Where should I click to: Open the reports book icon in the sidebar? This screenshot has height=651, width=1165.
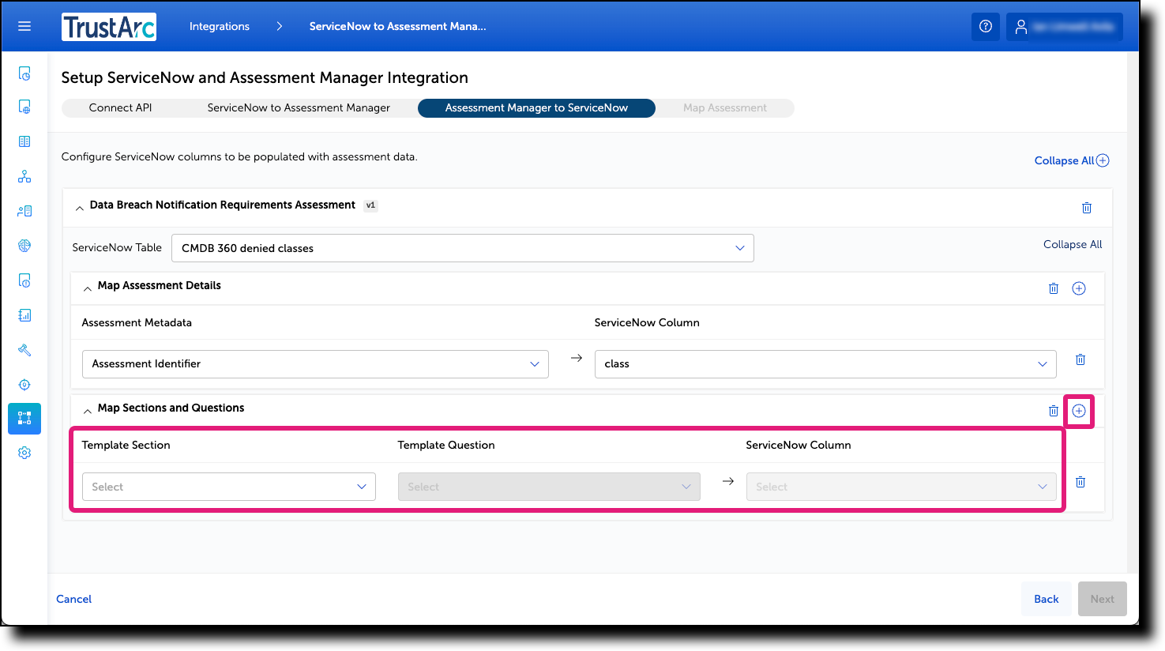24,141
